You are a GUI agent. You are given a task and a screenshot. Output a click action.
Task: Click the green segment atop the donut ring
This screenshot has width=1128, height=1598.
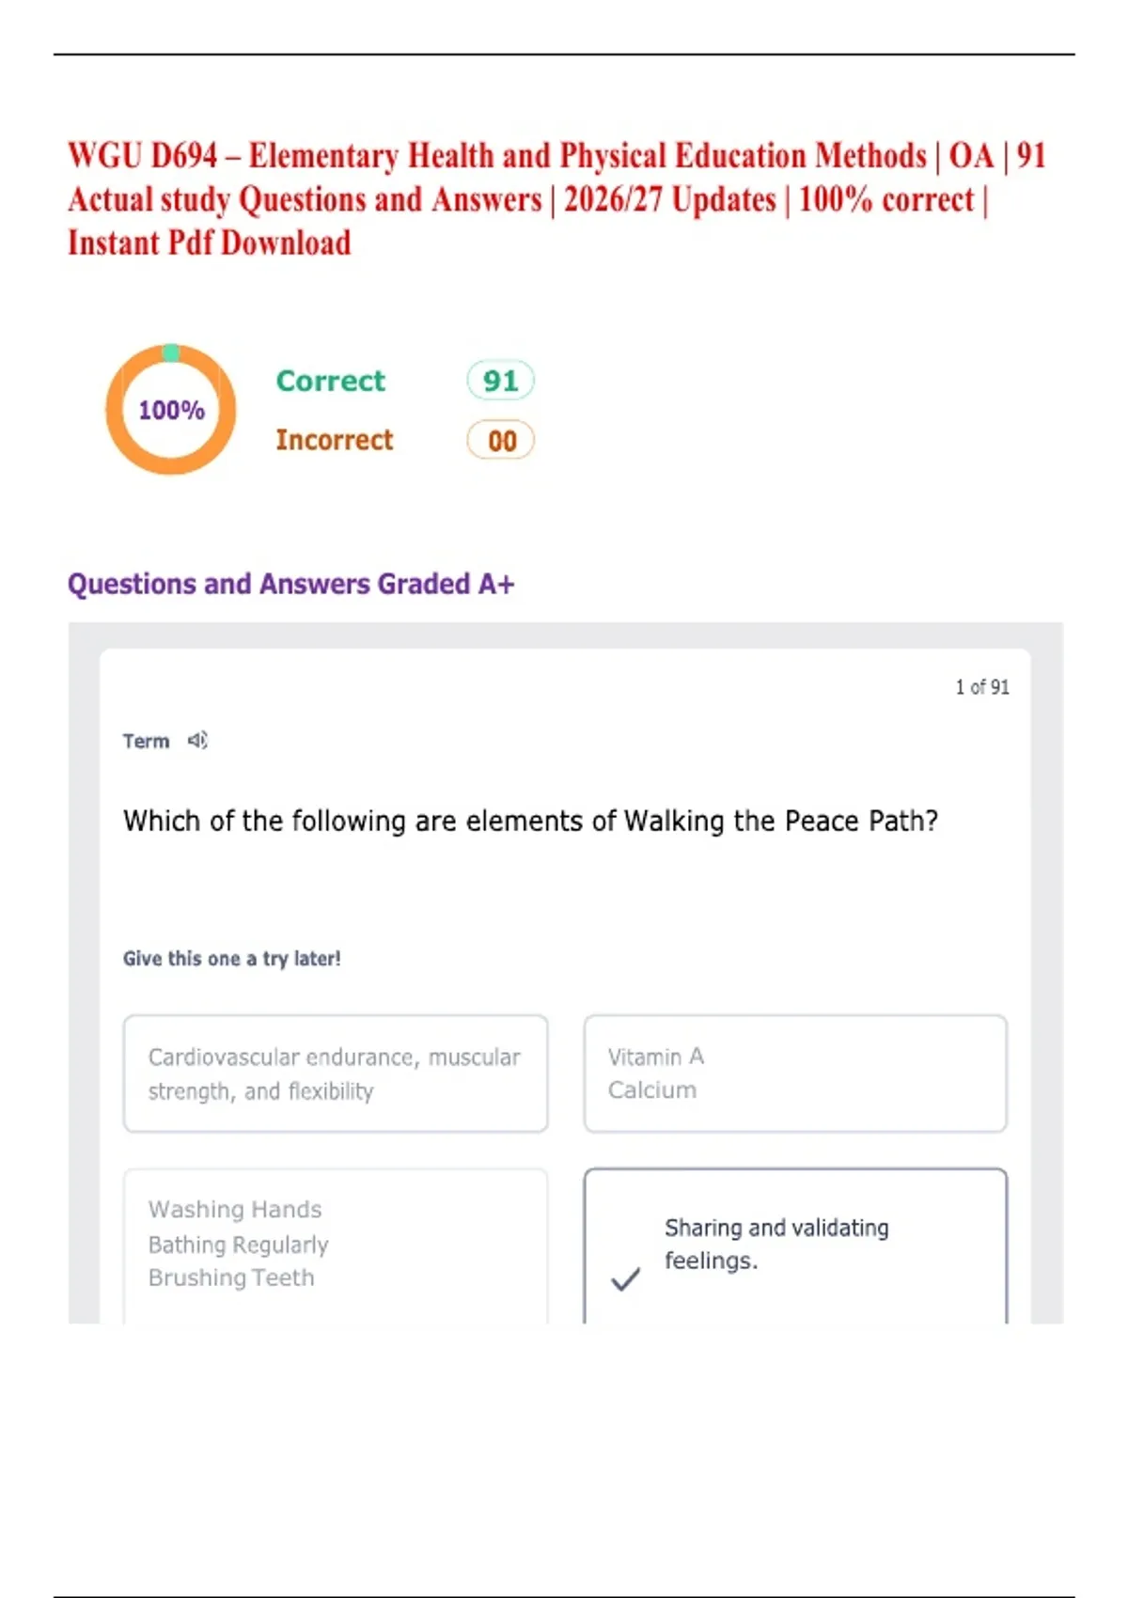171,352
